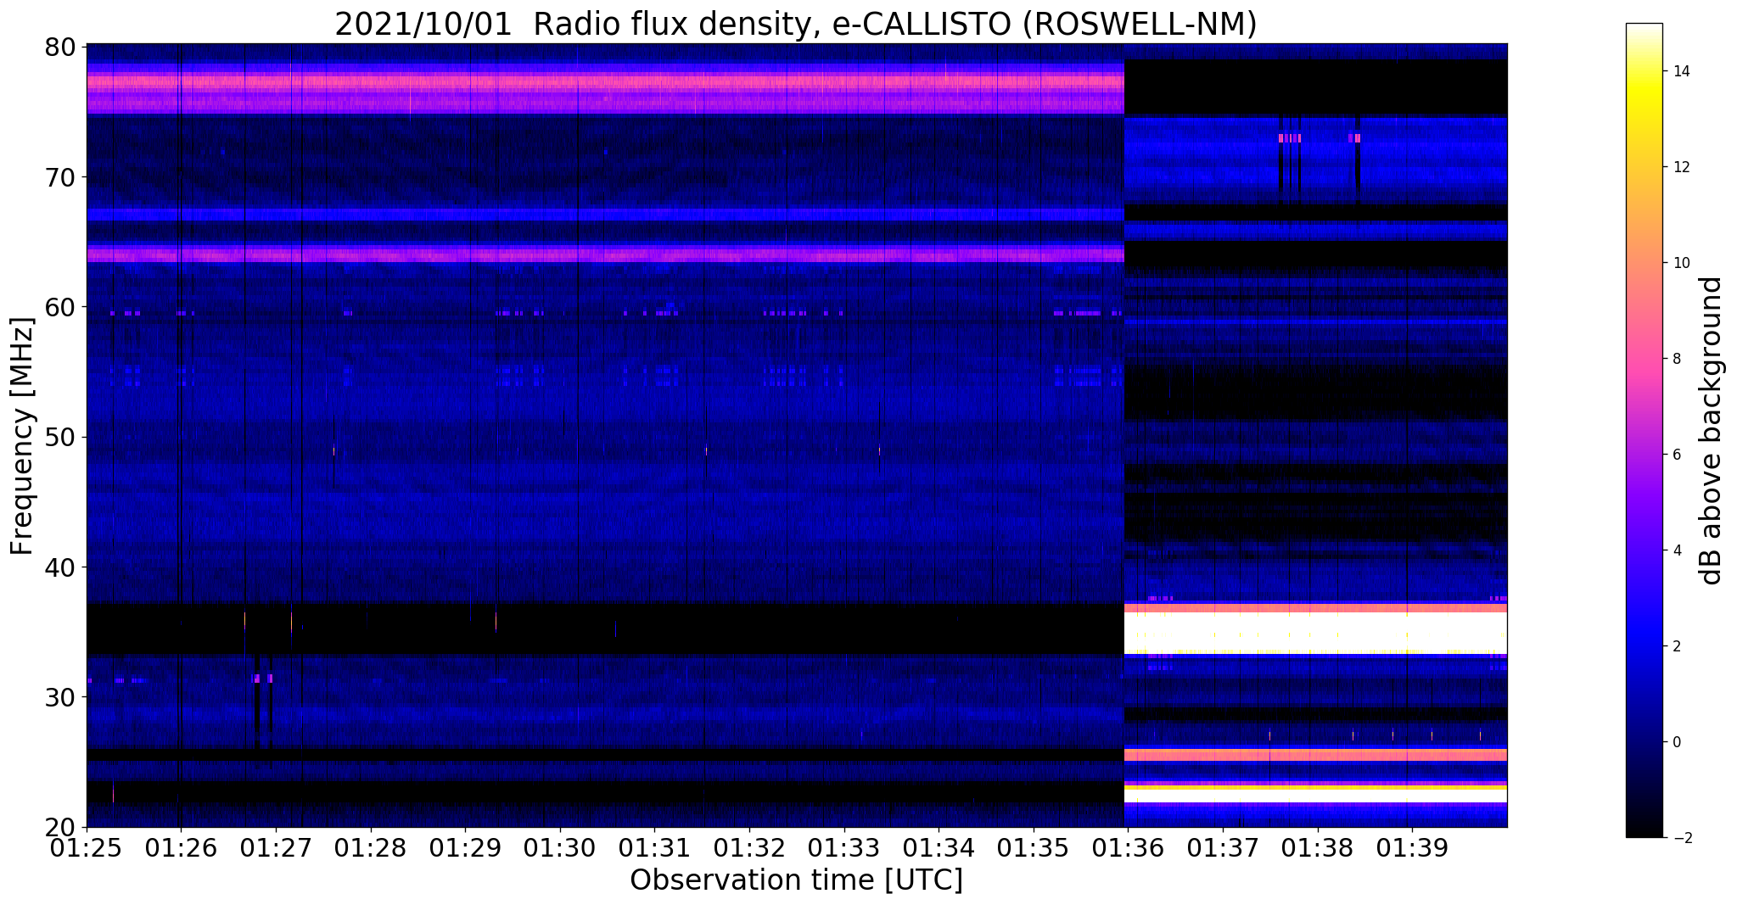Screen dimensions: 1737x905
Task: Click the 01:25 time tick label
Action: coord(86,846)
